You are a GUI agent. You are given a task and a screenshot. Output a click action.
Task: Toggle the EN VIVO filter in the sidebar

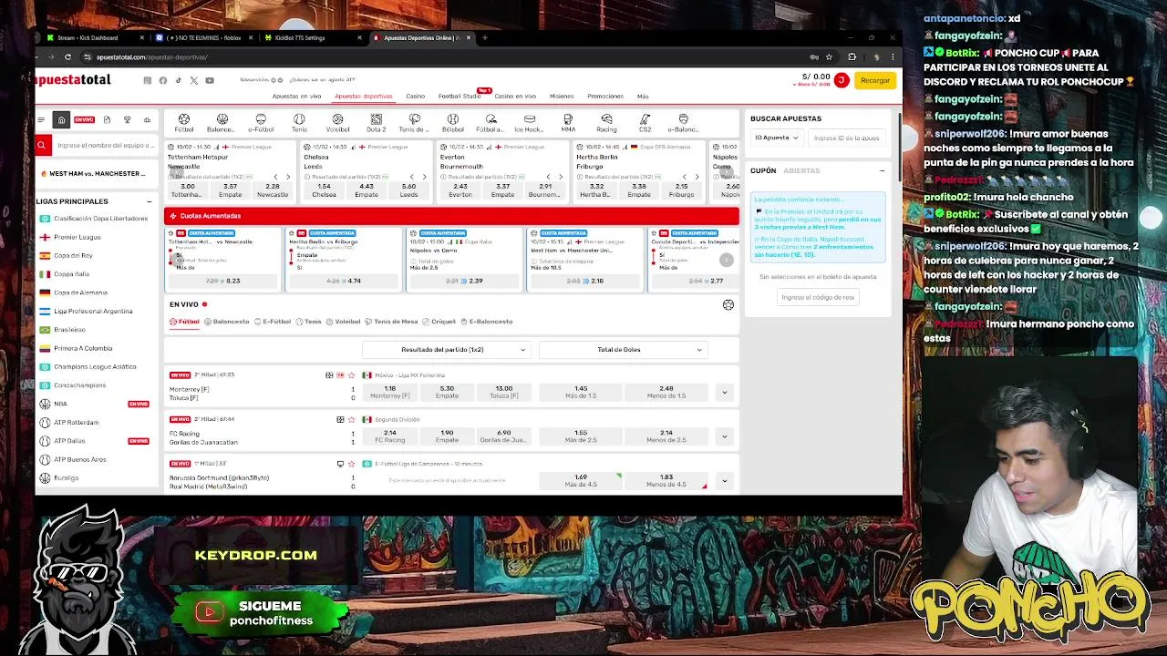84,119
